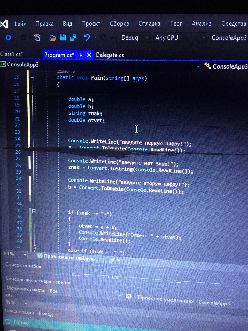248x331 pixels.
Task: Switch to the Delegate.cs tab
Action: (x=110, y=55)
